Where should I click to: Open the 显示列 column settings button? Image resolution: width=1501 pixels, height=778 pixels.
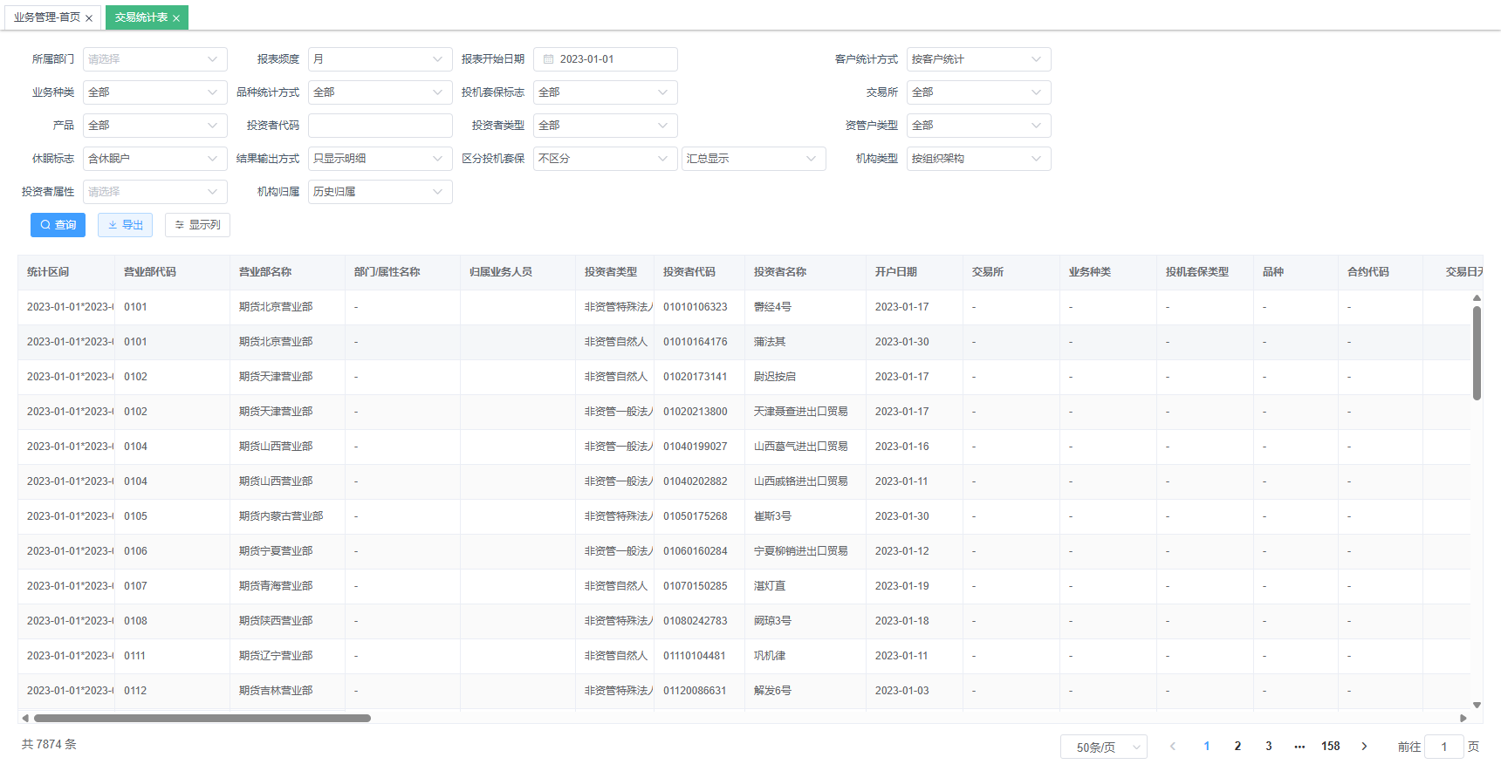coord(197,225)
